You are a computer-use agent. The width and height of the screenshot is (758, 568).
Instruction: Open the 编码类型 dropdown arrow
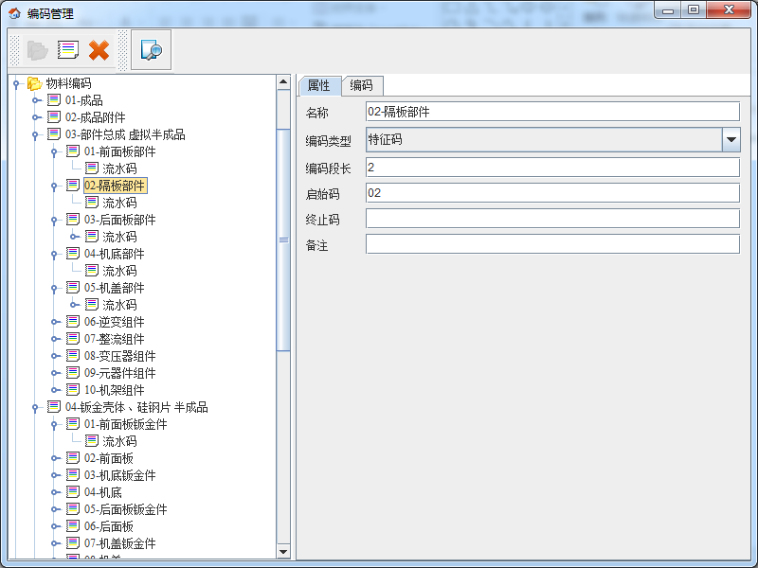pos(731,139)
